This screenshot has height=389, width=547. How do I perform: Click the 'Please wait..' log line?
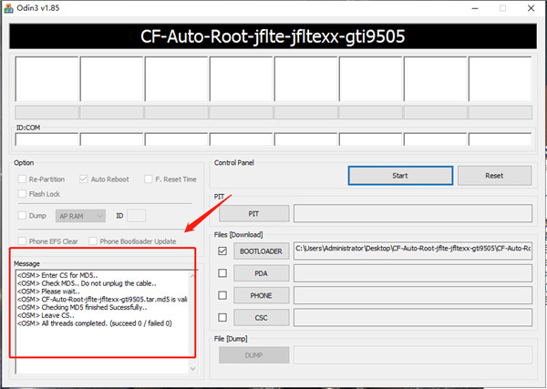pos(48,292)
